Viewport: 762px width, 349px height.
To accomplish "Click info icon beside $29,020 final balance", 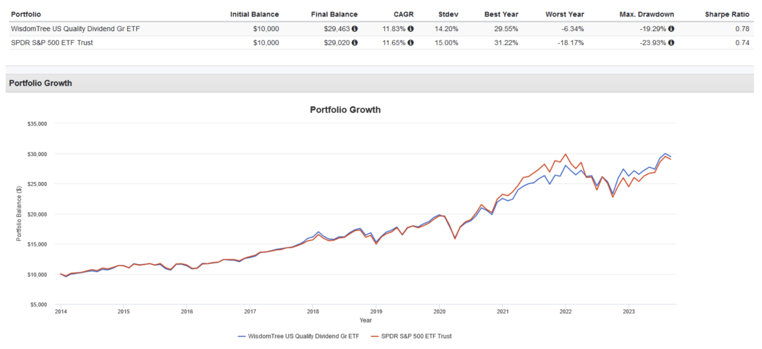I will [355, 43].
